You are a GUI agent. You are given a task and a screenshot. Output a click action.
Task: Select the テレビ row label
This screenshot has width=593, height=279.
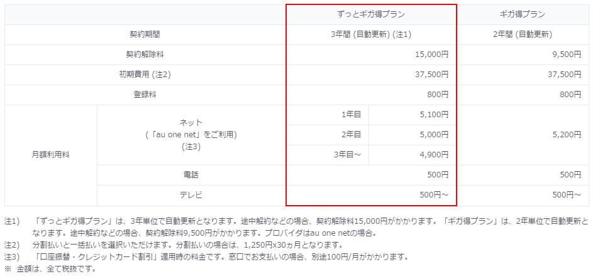coord(191,196)
